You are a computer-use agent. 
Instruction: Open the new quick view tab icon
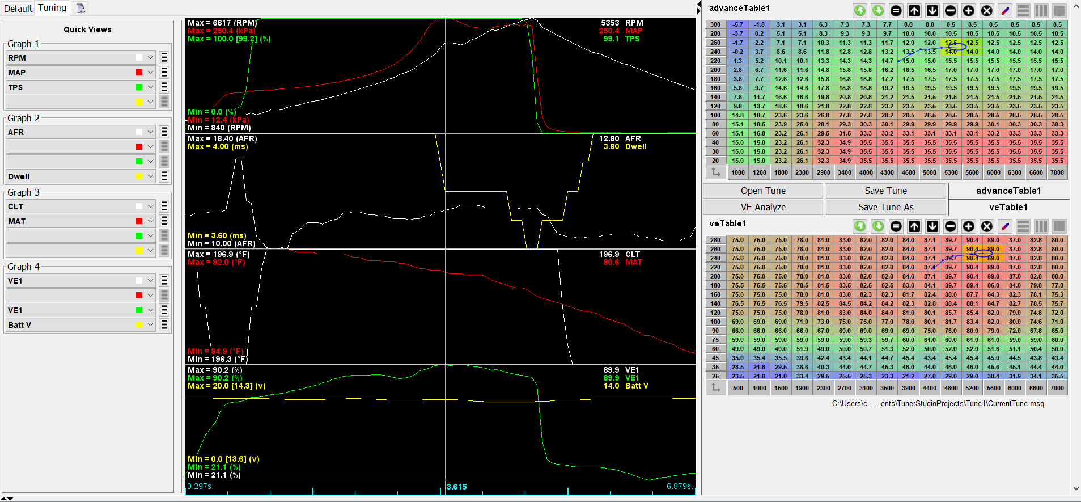[x=80, y=9]
